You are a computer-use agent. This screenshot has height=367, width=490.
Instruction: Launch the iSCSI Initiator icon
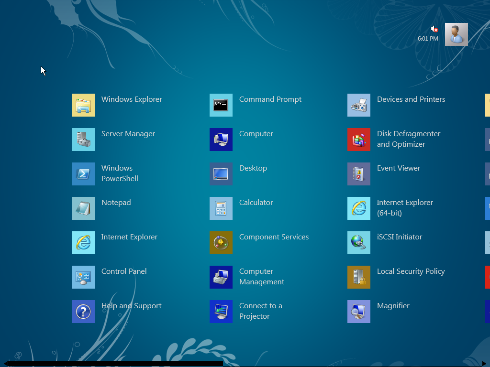(359, 243)
